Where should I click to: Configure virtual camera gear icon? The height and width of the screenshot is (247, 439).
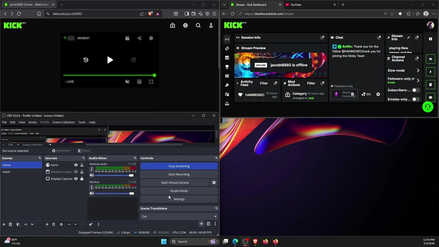[214, 183]
